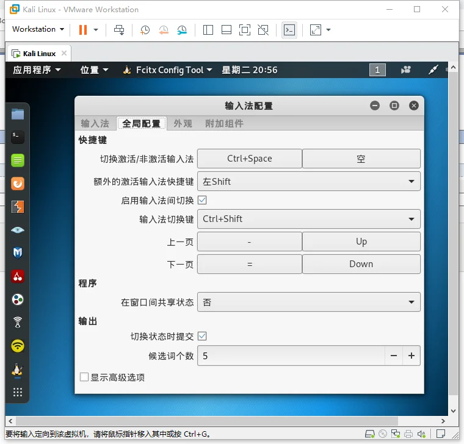This screenshot has height=444, width=464.
Task: Click the hard disk status bar icon
Action: 369,434
